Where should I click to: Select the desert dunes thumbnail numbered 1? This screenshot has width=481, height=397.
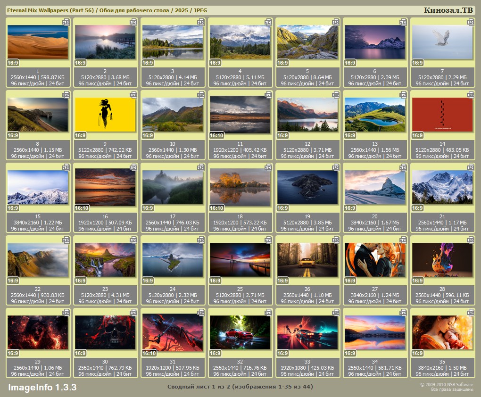tap(38, 41)
